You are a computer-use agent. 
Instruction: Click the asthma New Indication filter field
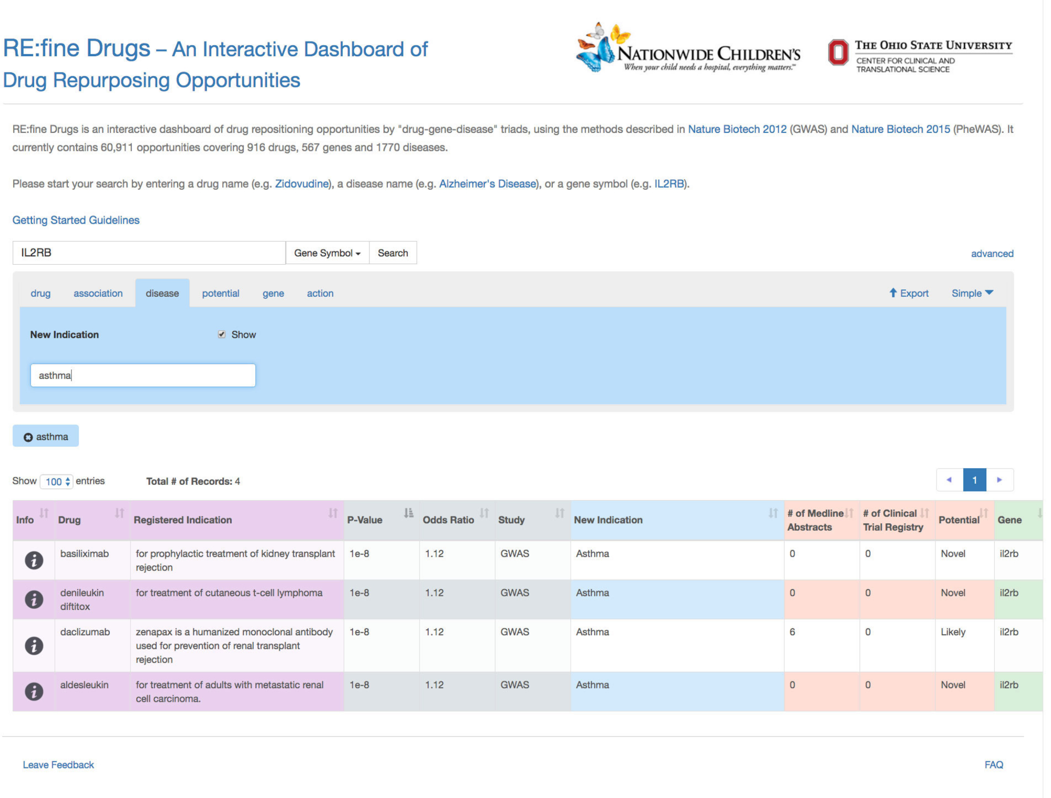143,375
